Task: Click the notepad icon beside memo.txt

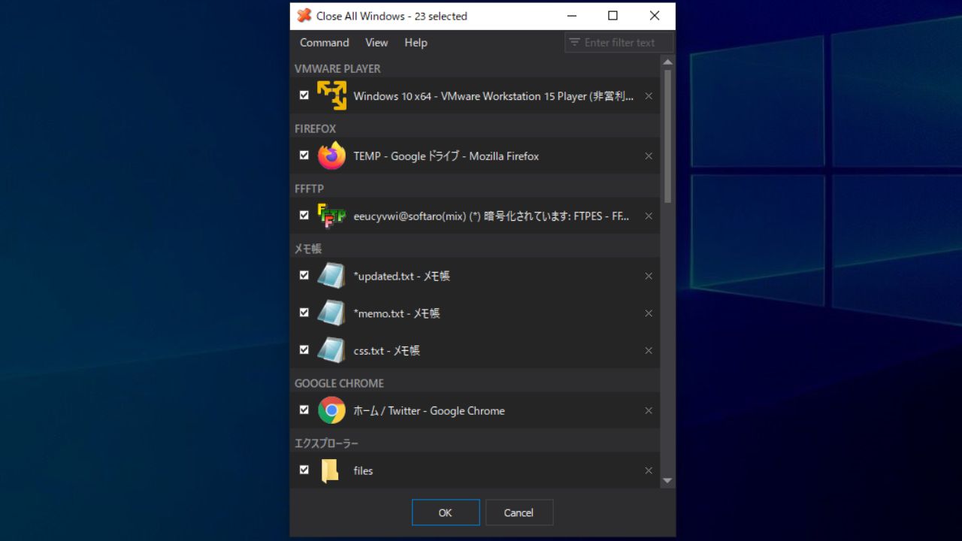Action: click(x=331, y=313)
